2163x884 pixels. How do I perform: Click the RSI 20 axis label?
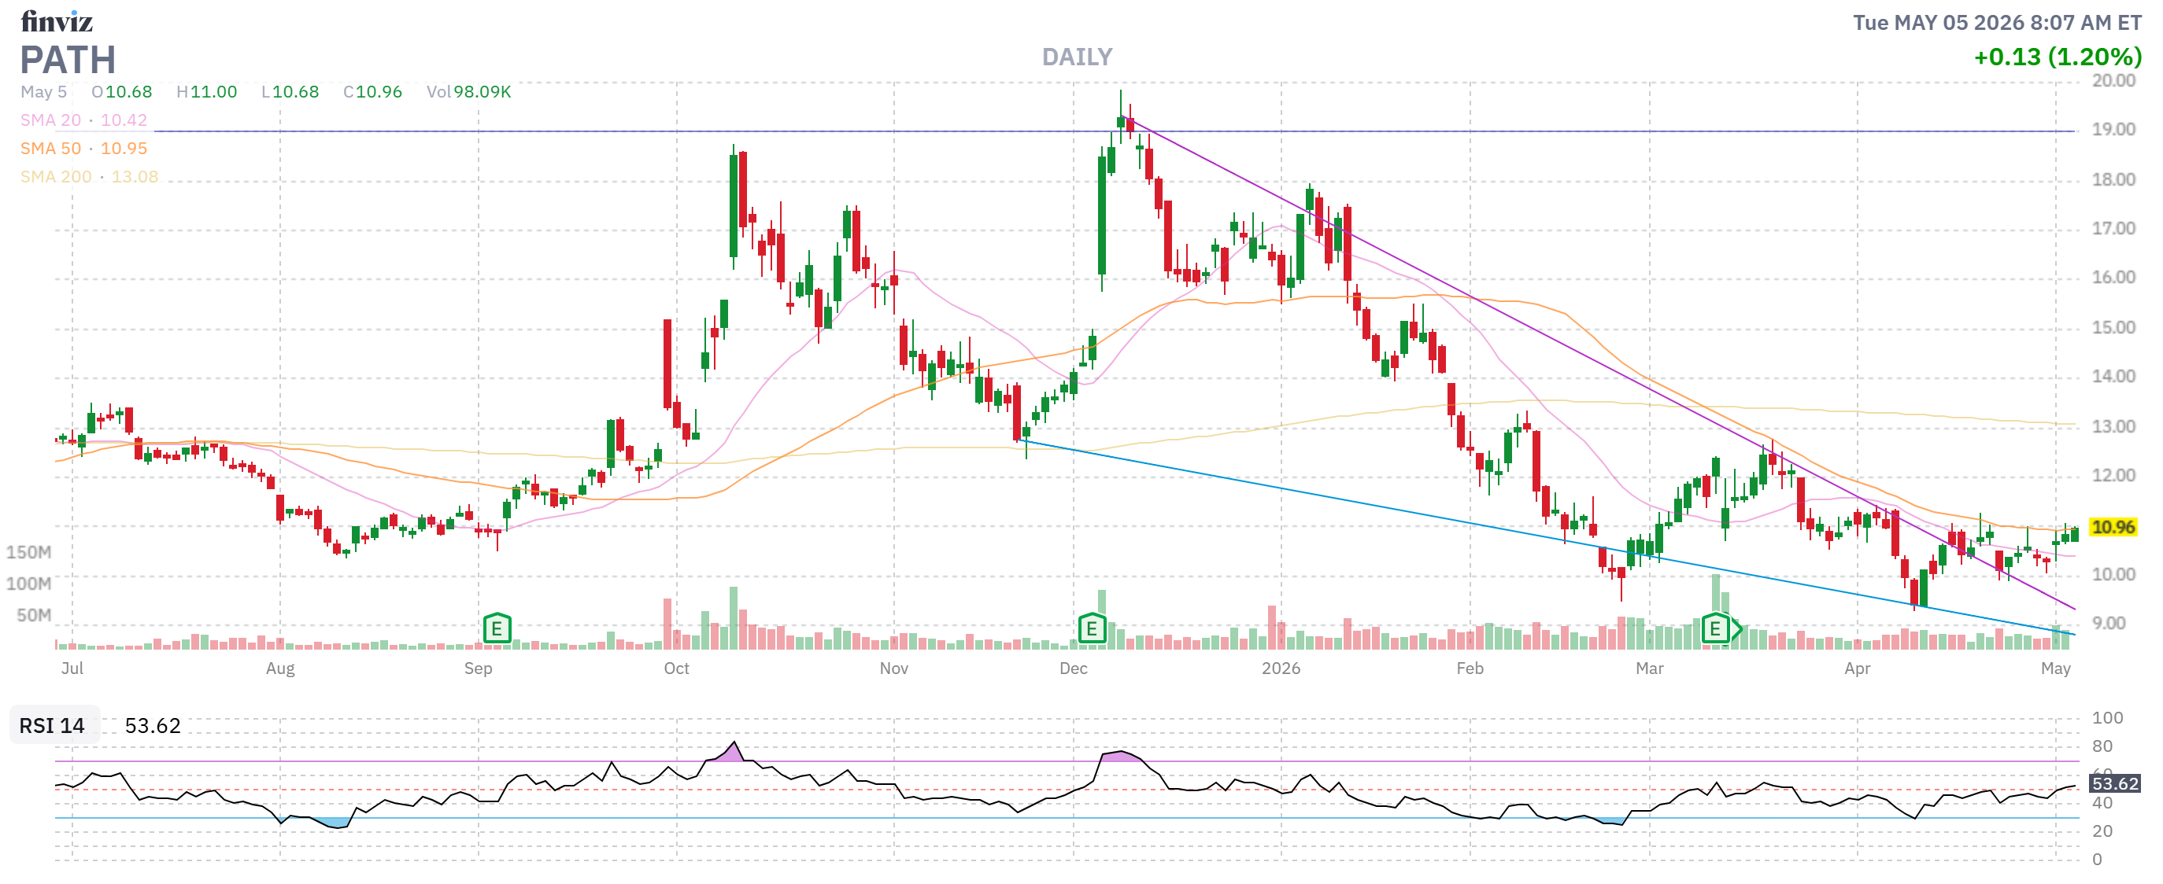pos(2102,832)
